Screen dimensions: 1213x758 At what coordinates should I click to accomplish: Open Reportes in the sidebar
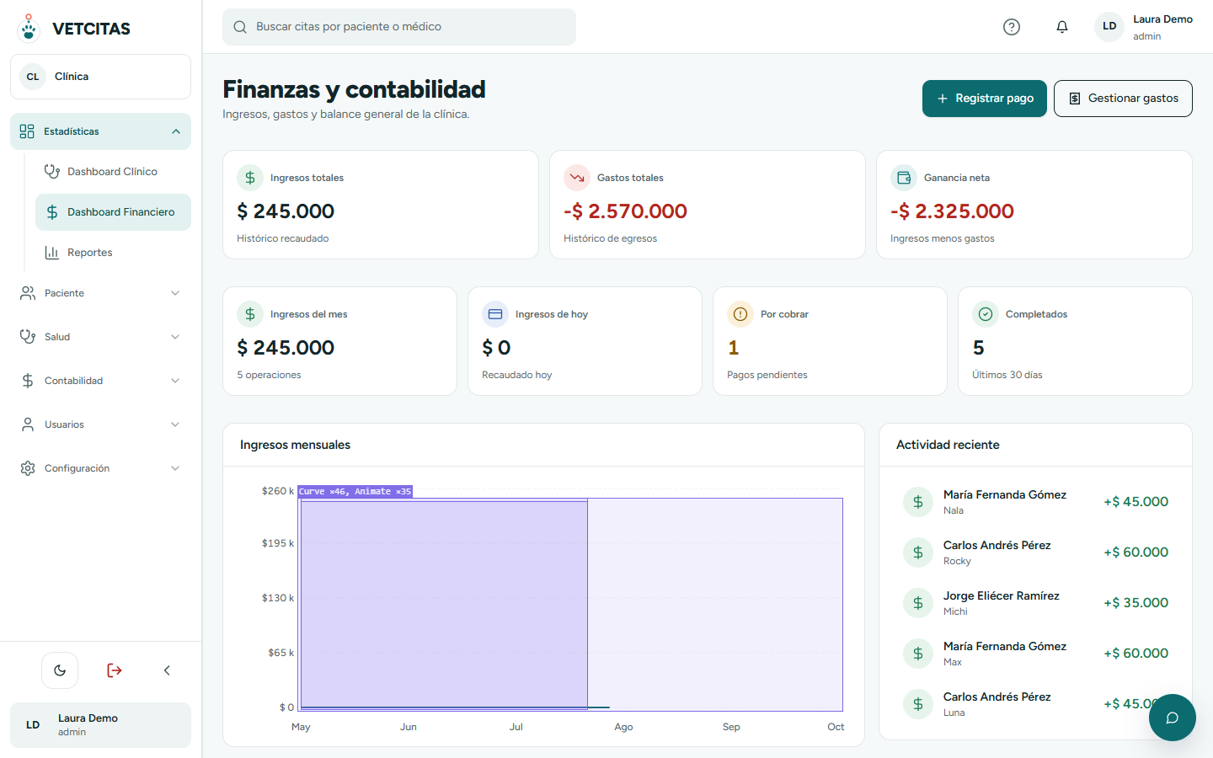(113, 253)
